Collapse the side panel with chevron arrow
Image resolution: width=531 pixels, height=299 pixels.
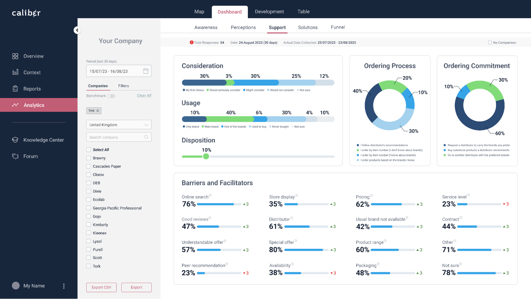click(x=77, y=30)
